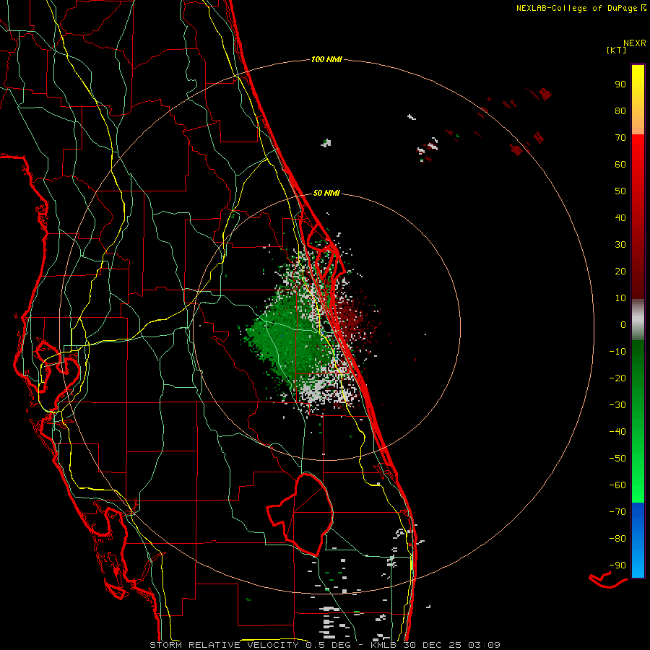Click the "50 NMI" range ring label
This screenshot has height=650, width=650.
326,193
